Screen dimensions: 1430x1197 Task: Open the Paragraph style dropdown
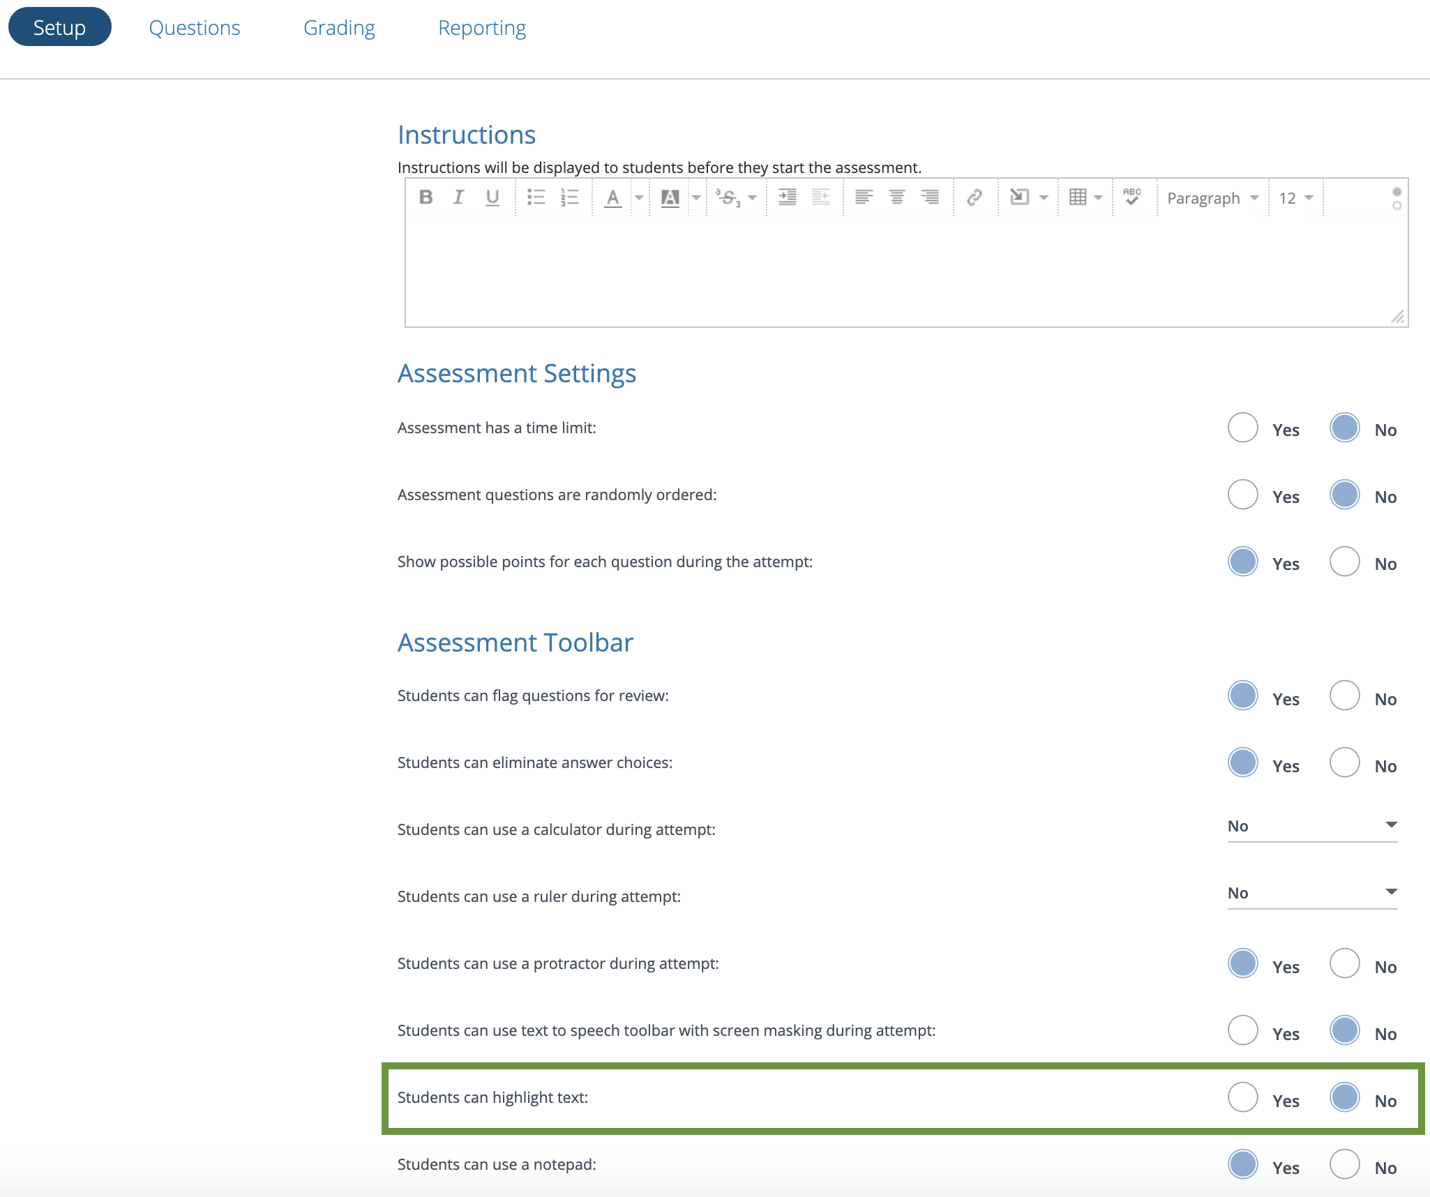[1212, 197]
